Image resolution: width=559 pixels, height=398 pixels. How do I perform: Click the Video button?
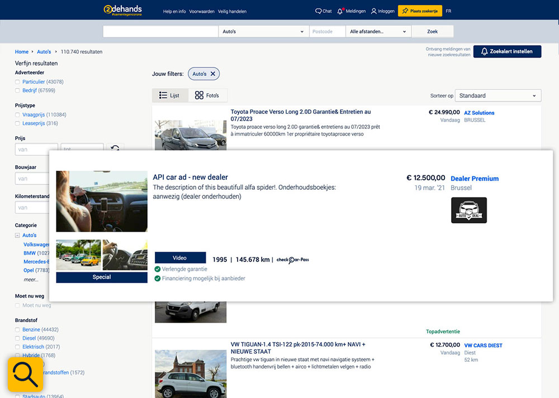[180, 258]
